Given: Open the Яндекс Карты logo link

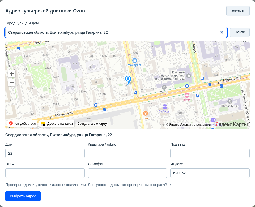Looking at the screenshot, I should (232, 125).
